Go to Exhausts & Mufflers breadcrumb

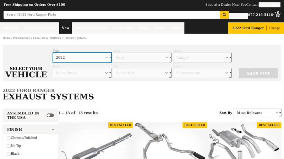[x=47, y=38]
